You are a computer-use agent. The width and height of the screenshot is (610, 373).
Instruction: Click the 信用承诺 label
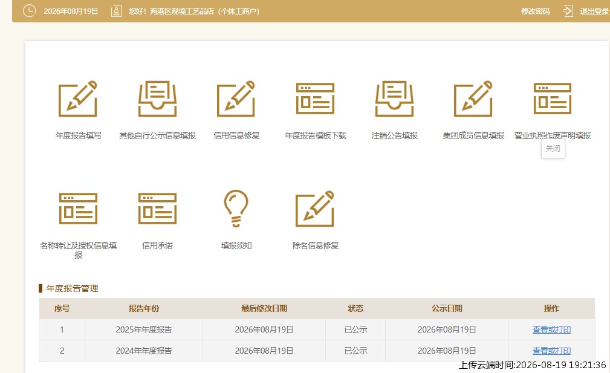tap(158, 245)
